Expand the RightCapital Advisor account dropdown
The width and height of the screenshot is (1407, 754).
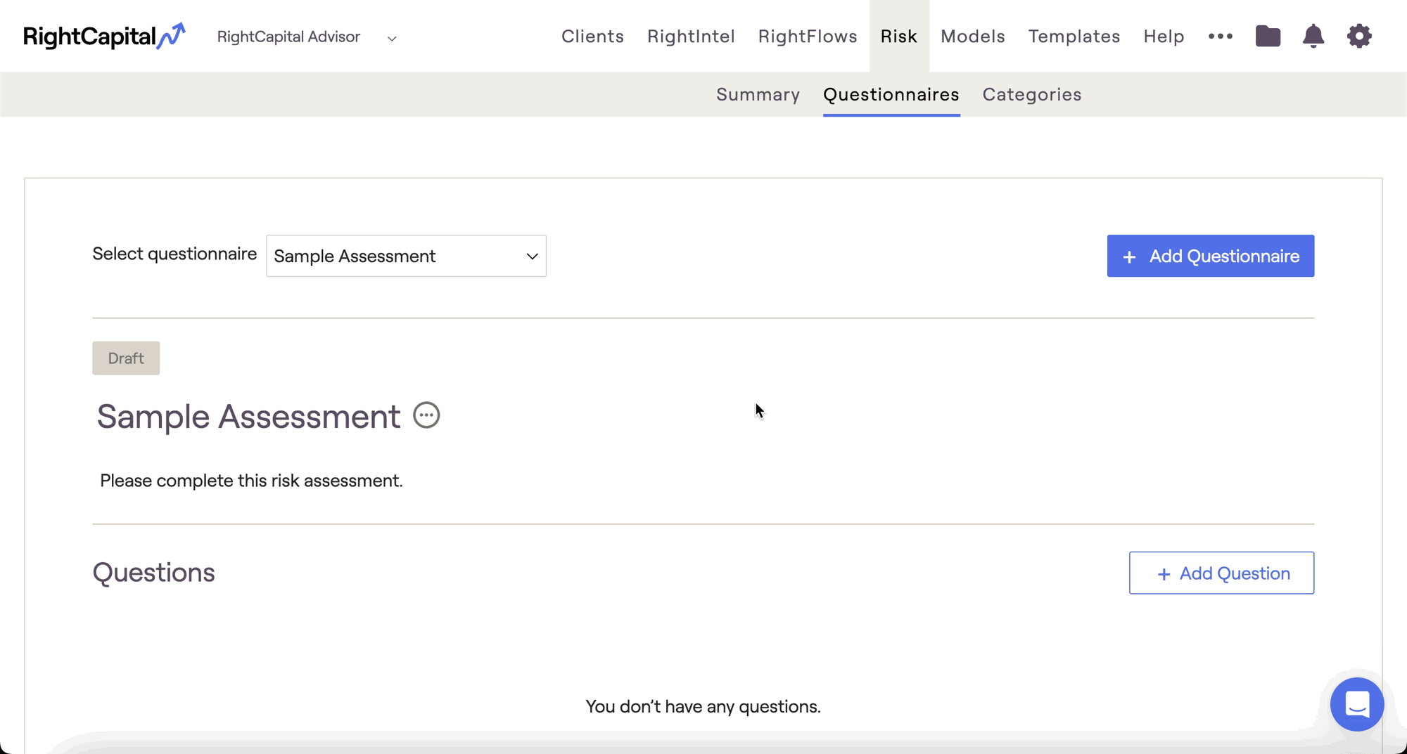coord(307,37)
